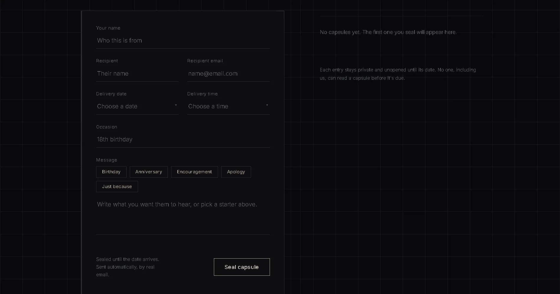
Task: Click the 'Each entry stays private' note
Action: [398, 74]
